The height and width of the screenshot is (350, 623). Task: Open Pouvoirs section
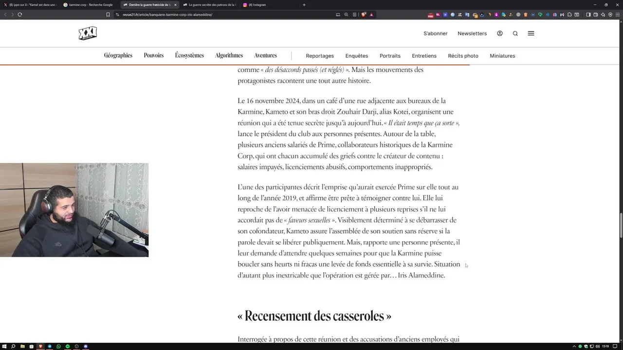(x=154, y=55)
